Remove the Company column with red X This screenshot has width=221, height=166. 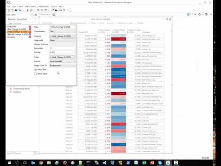click(30, 37)
